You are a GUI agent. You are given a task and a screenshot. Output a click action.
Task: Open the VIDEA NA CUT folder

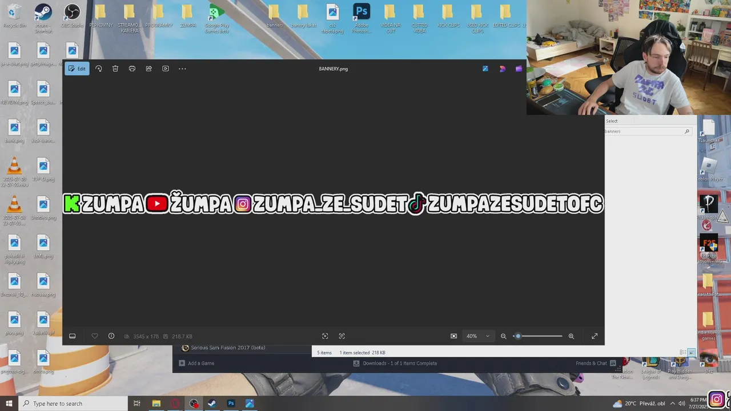(x=390, y=18)
